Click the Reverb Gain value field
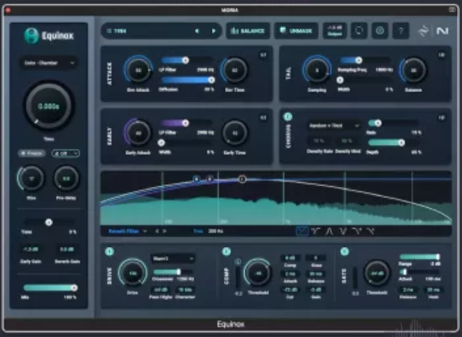462x337 pixels. [x=67, y=249]
